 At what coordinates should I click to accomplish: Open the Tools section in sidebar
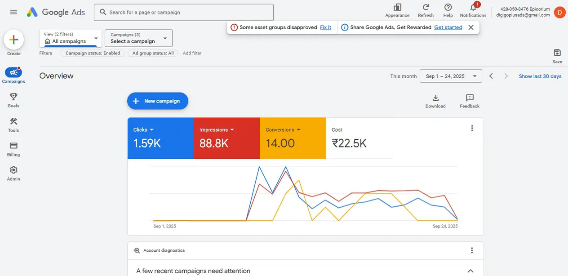pos(13,124)
